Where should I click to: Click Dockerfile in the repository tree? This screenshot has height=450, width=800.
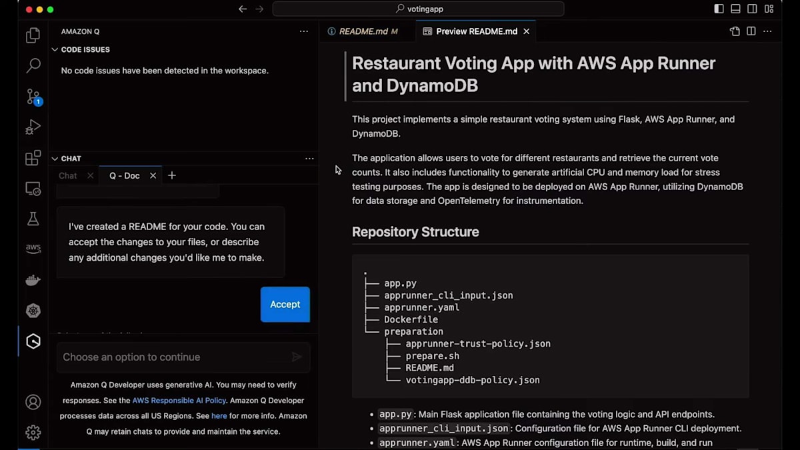(x=411, y=319)
